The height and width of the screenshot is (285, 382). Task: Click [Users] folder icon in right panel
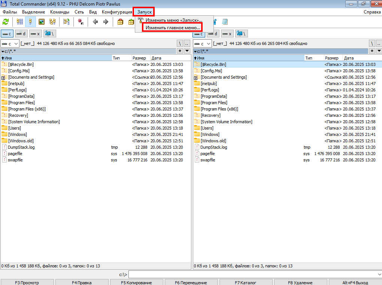pos(197,128)
